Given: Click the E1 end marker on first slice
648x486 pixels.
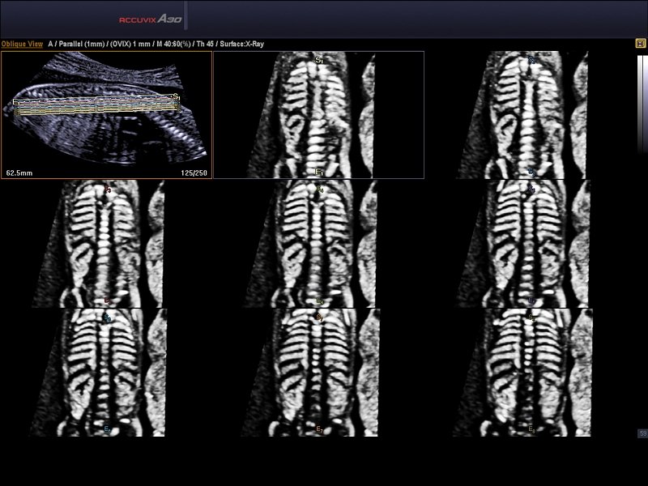Looking at the screenshot, I should click(x=320, y=172).
